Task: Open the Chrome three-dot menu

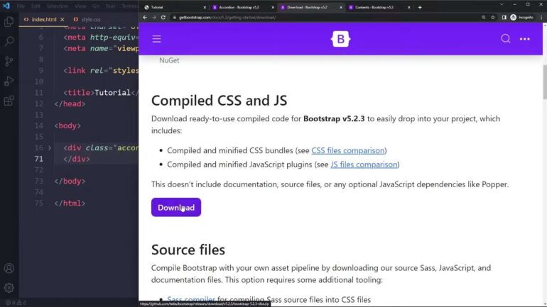Action: pyautogui.click(x=541, y=18)
